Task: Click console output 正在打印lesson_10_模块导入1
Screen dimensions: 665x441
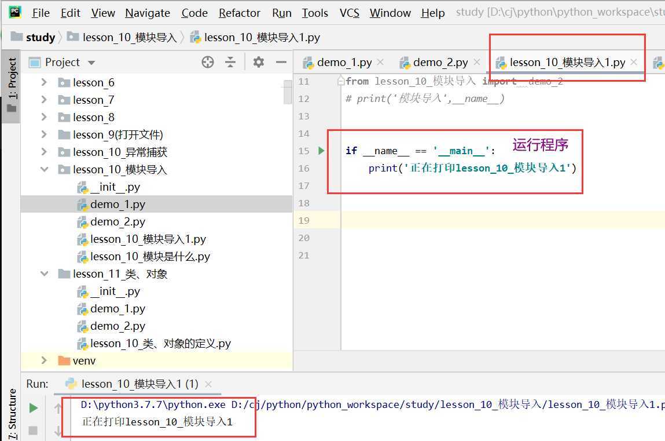Action: coord(157,421)
